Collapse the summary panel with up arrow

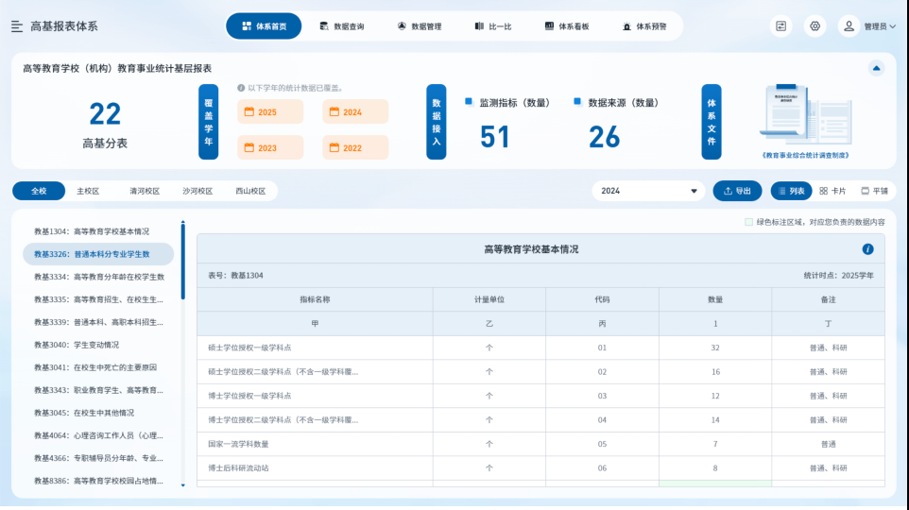[x=876, y=68]
